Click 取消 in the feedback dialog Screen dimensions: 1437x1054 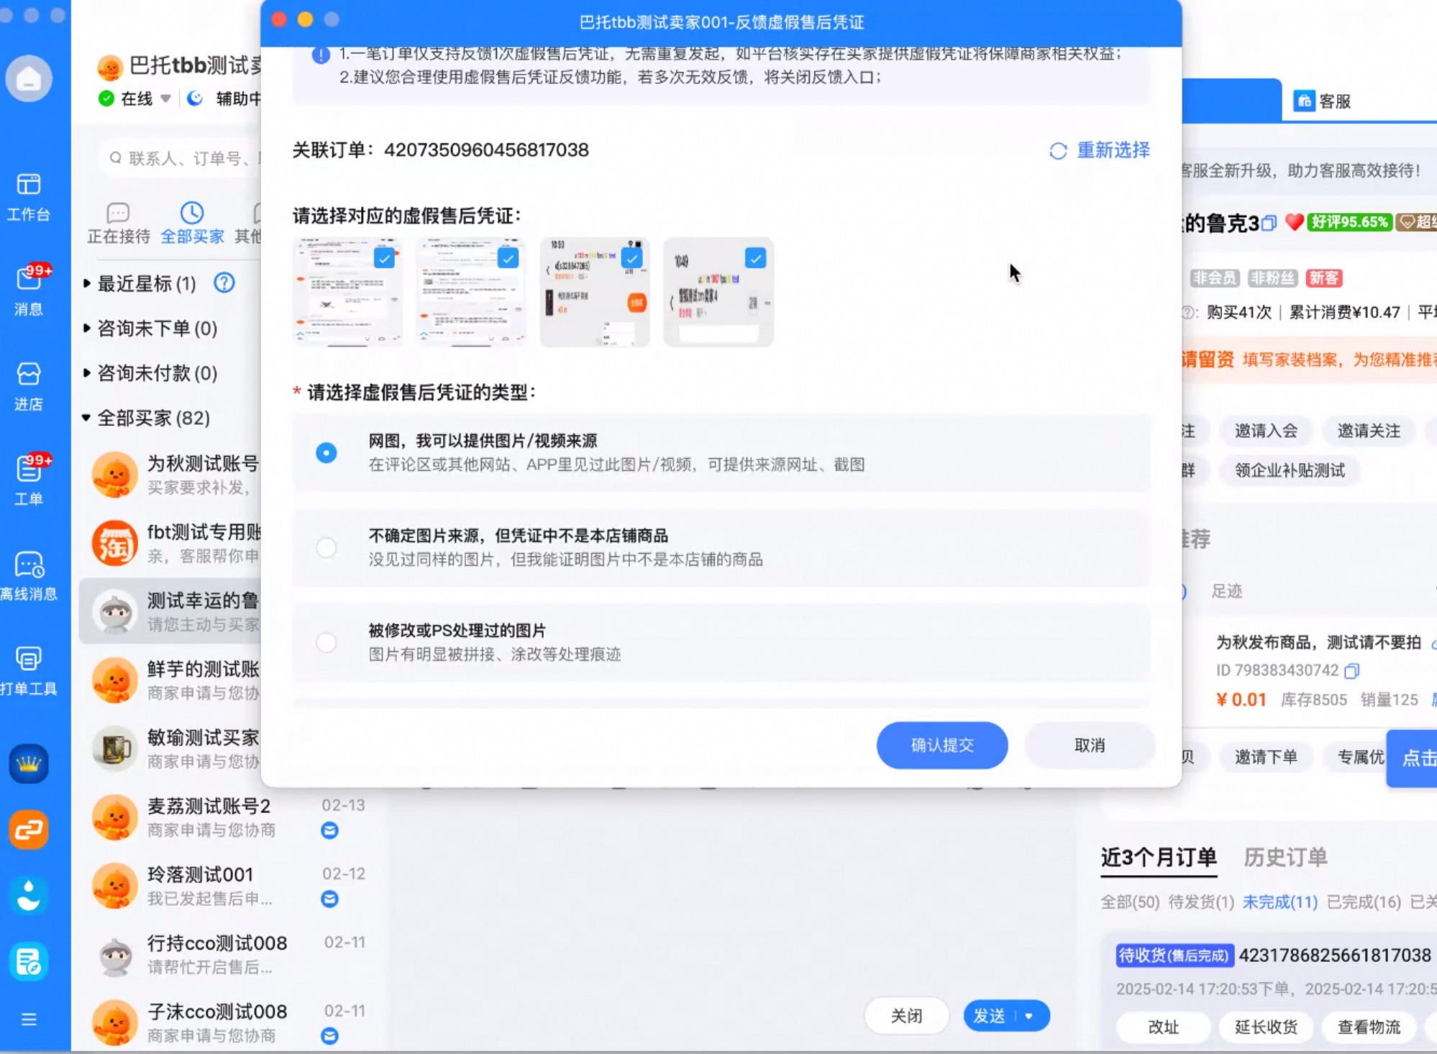coord(1090,745)
